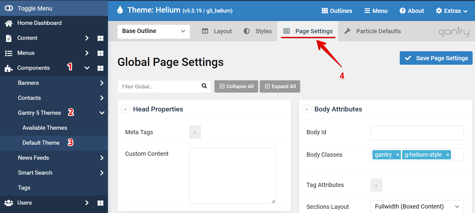This screenshot has width=475, height=213.
Task: Open the Outlines view
Action: coord(337,11)
